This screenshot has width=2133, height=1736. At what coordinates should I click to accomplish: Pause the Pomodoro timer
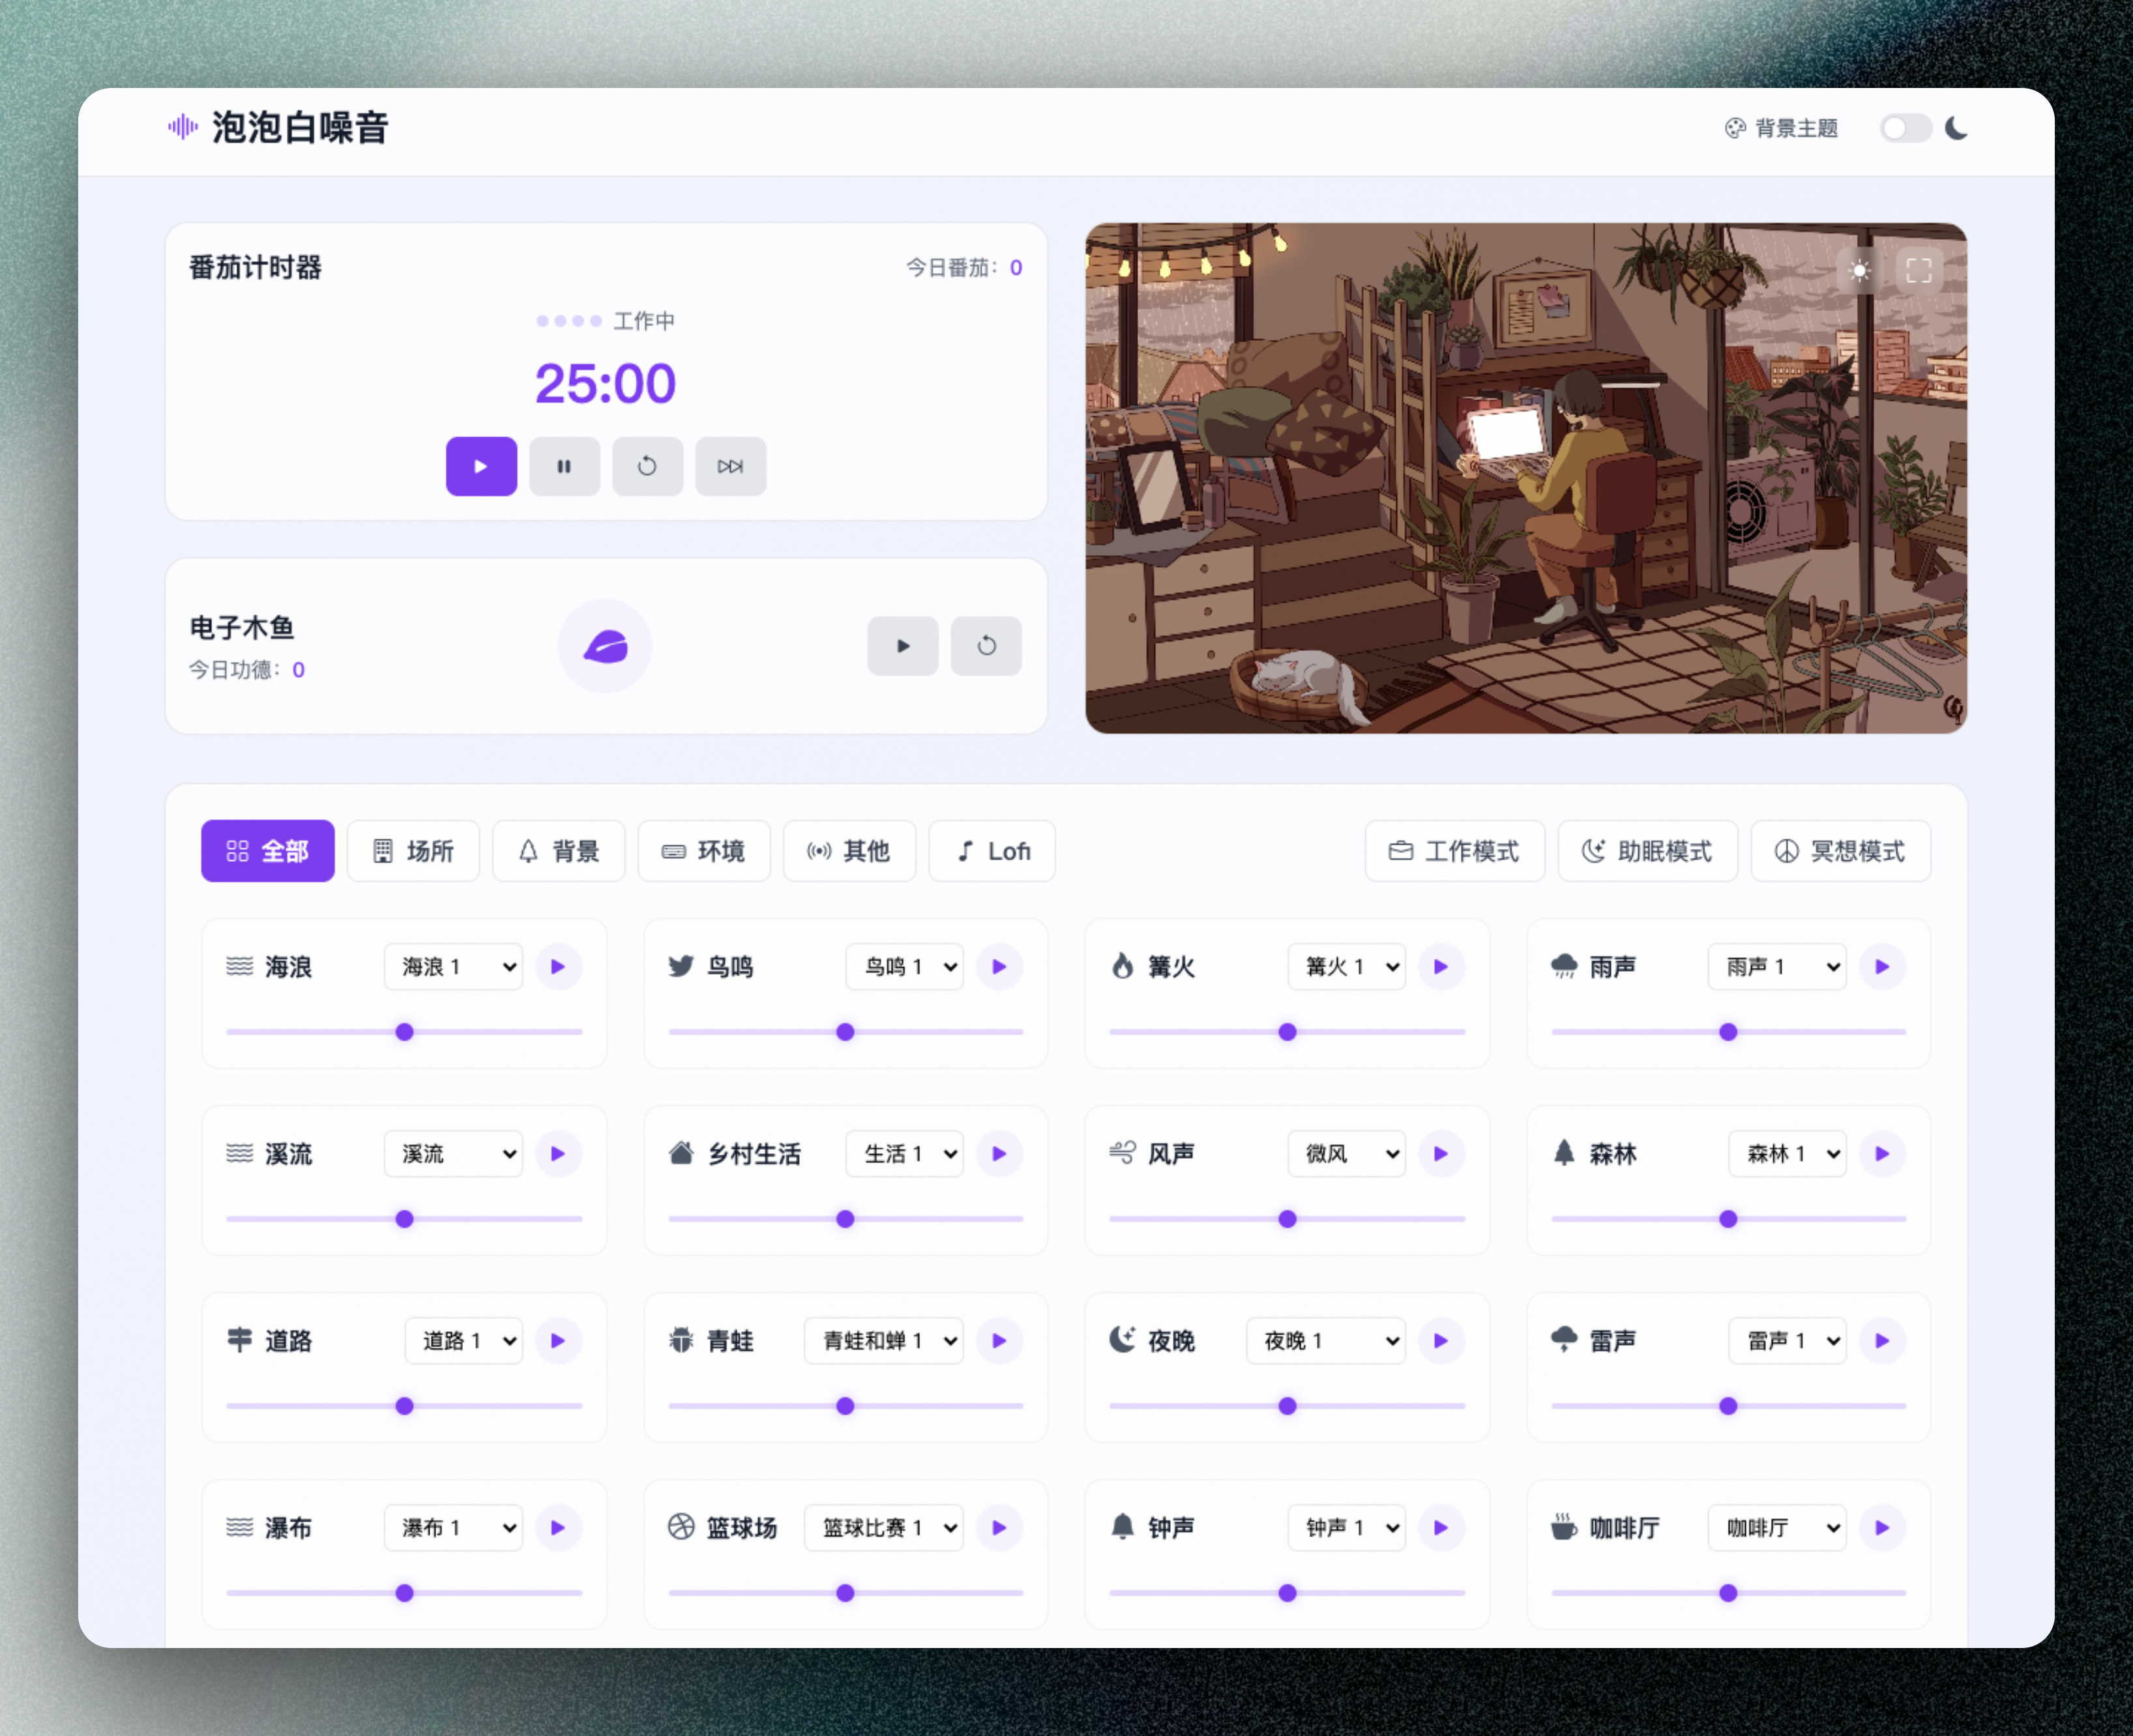point(565,466)
